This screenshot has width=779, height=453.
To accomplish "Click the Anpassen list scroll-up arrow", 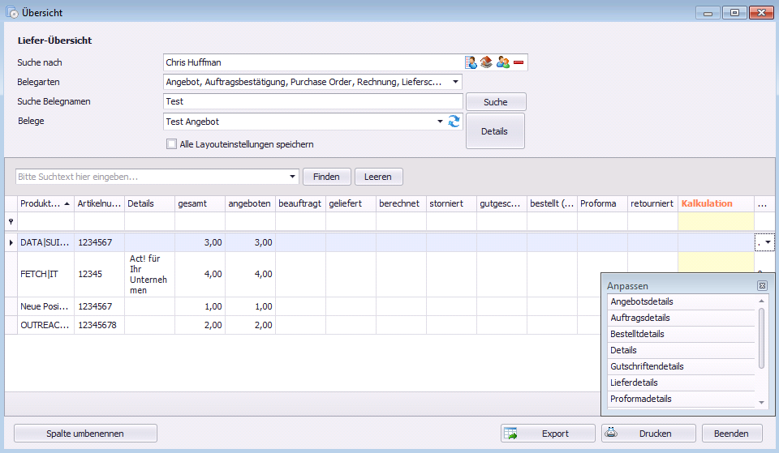I will click(x=762, y=301).
